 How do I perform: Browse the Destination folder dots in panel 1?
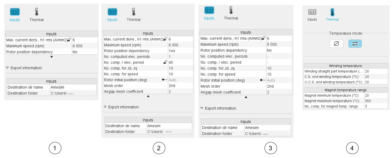click(71, 94)
